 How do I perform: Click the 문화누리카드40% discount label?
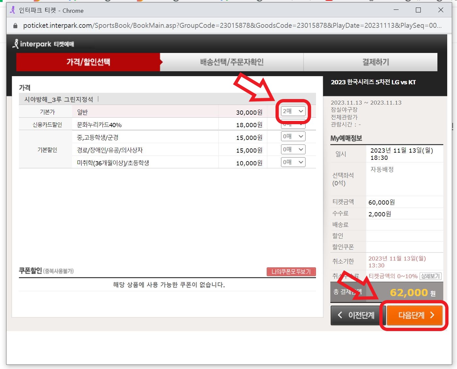pos(99,125)
